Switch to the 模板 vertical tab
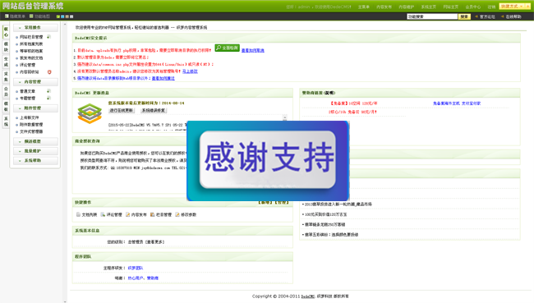Viewport: 534px width, 303px height. (x=6, y=106)
